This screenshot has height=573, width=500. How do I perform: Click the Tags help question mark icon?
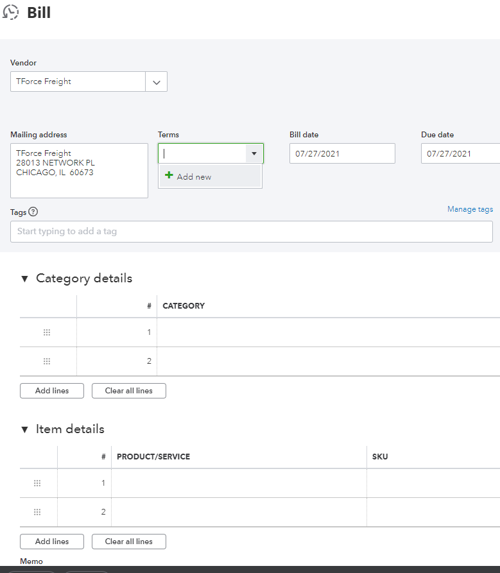[x=33, y=212]
